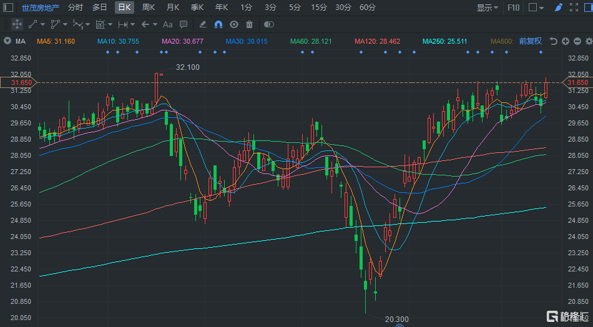Switch to the 分时 tab
The image size is (593, 327).
(76, 7)
